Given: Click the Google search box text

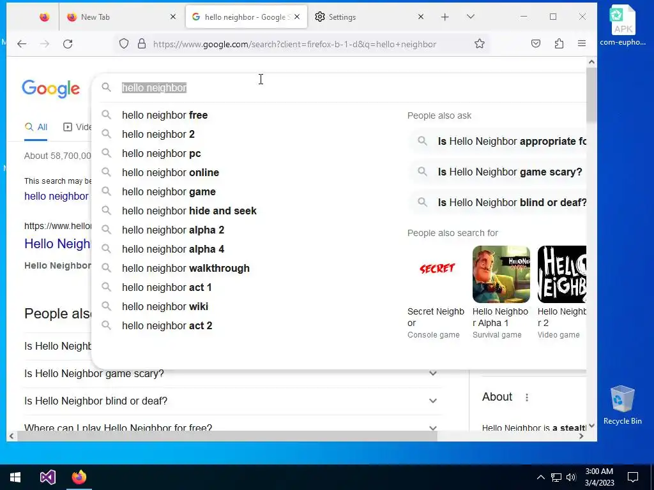Looking at the screenshot, I should tap(154, 88).
